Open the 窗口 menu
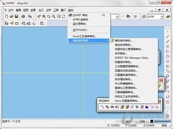Viewport: 173px width, 129px height. [x=63, y=10]
